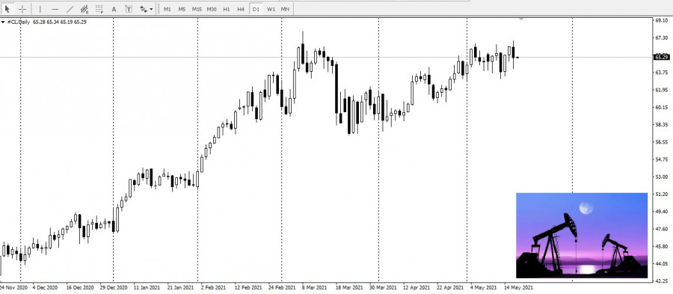
Task: Switch to the M15 timeframe
Action: pos(197,9)
